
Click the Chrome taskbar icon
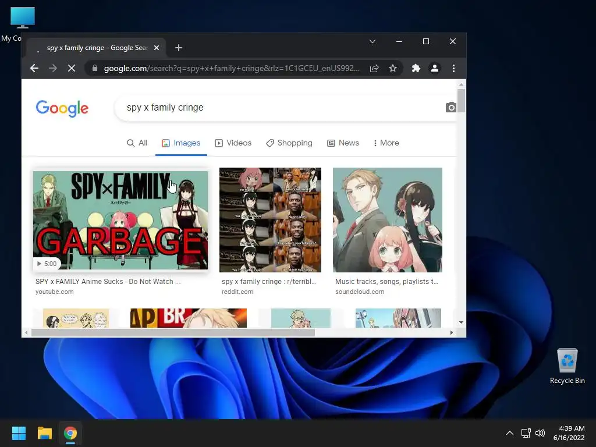tap(70, 433)
